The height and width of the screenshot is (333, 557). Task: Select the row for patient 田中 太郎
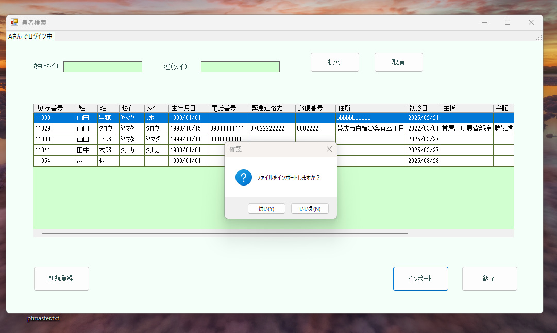[x=103, y=150]
